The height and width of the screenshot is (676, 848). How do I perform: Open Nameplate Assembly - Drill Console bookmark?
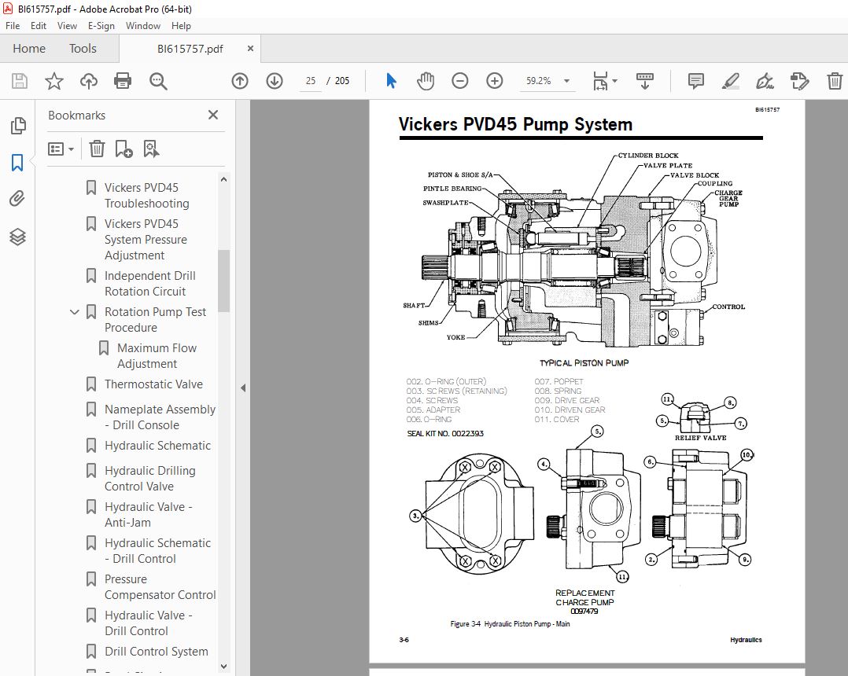pyautogui.click(x=160, y=417)
